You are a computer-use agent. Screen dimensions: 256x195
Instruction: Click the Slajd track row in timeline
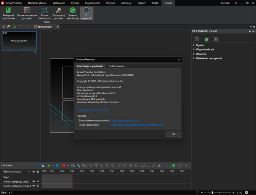pos(96,177)
